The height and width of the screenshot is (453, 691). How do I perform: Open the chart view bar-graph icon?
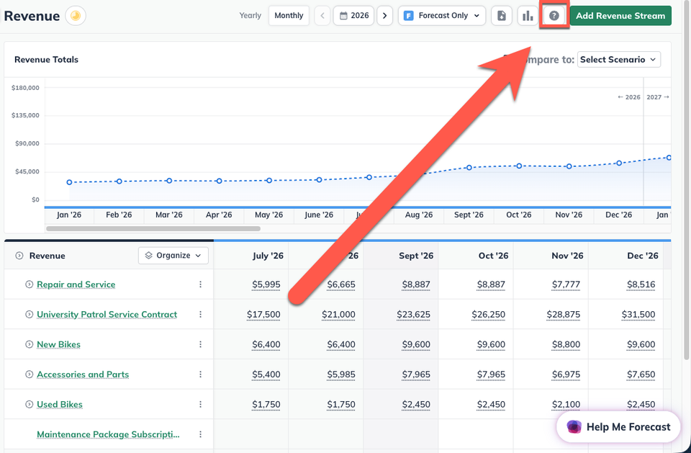tap(528, 16)
